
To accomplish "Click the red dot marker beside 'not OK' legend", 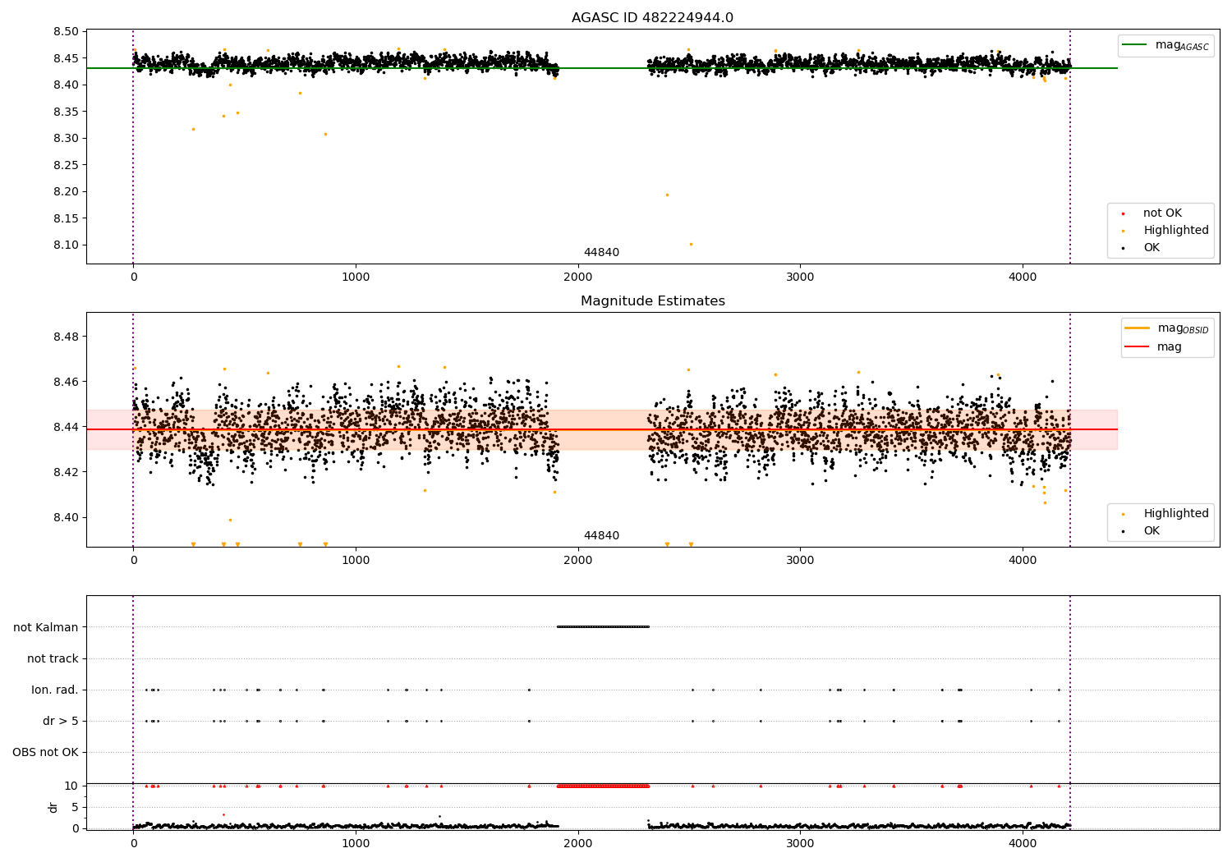I will (1123, 213).
